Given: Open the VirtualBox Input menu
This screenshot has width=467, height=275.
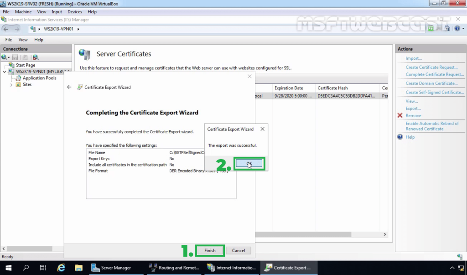Looking at the screenshot, I should (57, 11).
